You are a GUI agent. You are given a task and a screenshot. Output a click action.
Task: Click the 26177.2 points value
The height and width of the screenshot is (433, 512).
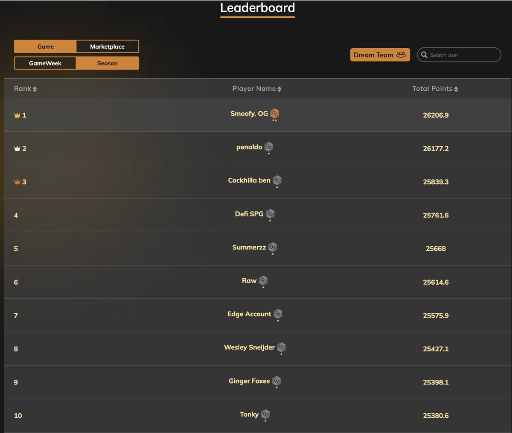pos(436,148)
